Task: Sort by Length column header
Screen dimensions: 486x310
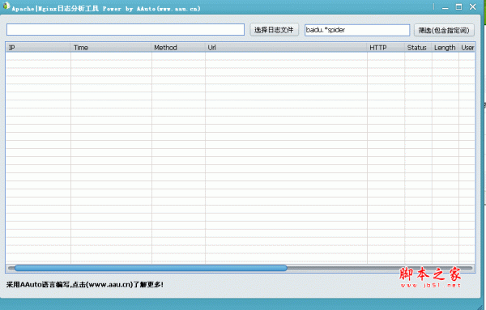Action: (x=445, y=48)
